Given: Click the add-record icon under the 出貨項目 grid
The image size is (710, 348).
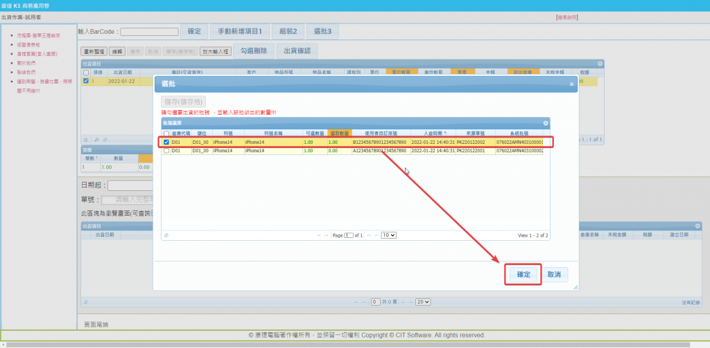Looking at the screenshot, I should point(85,138).
